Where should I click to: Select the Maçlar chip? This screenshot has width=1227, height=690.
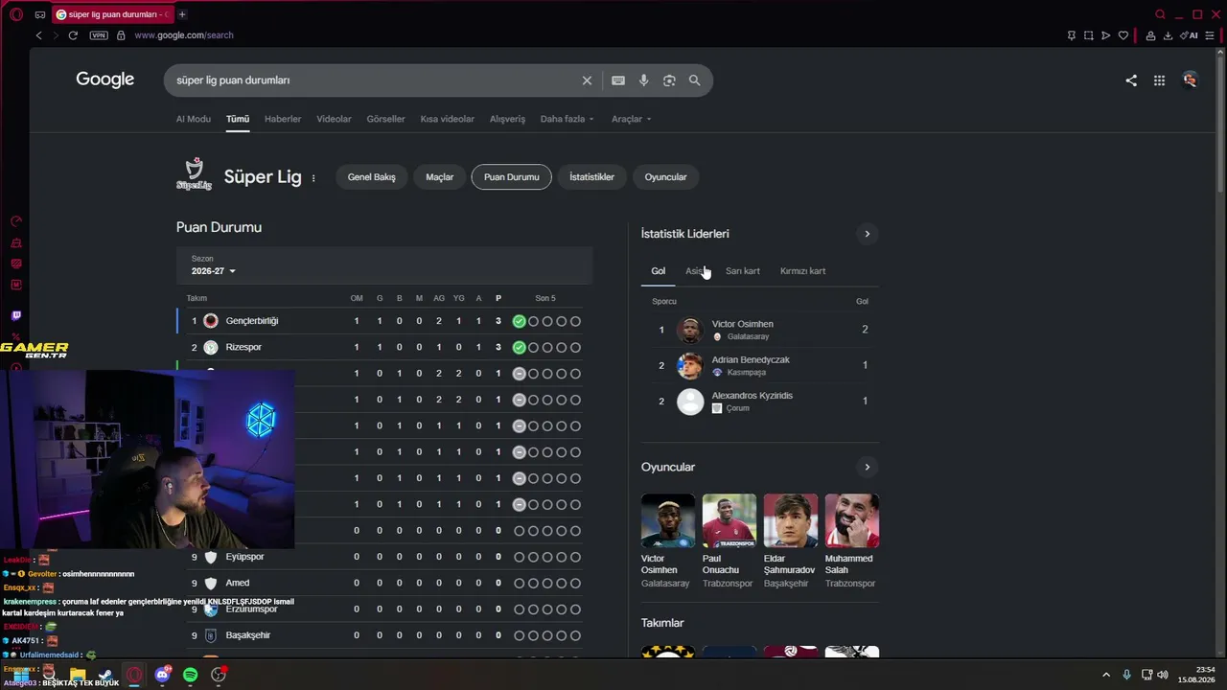pos(440,177)
